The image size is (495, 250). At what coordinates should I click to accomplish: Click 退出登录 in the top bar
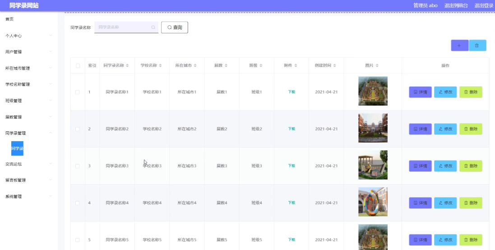click(484, 6)
